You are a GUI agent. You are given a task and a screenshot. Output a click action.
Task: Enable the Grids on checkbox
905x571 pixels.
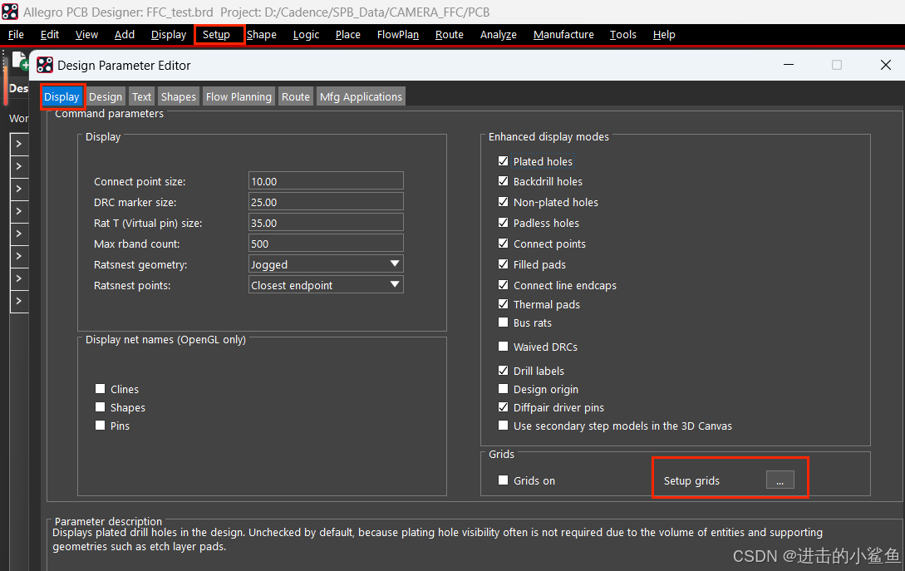tap(504, 480)
